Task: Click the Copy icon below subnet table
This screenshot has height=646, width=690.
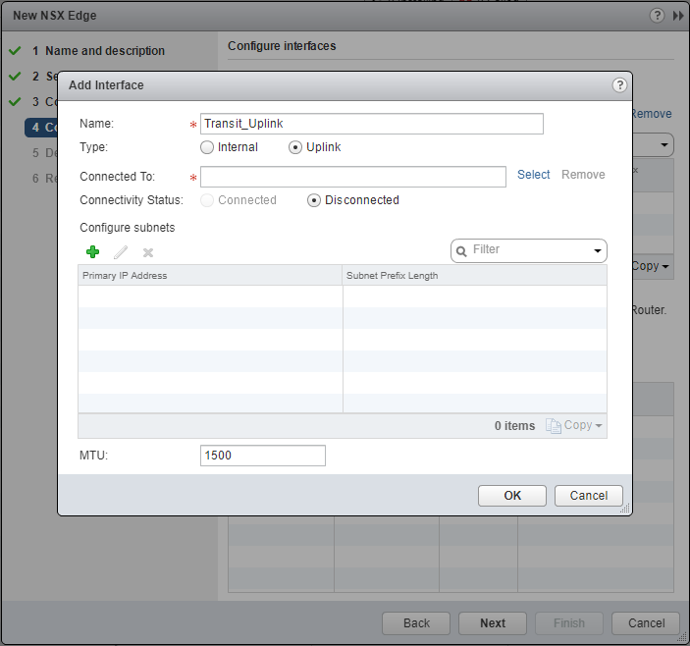Action: [x=554, y=425]
